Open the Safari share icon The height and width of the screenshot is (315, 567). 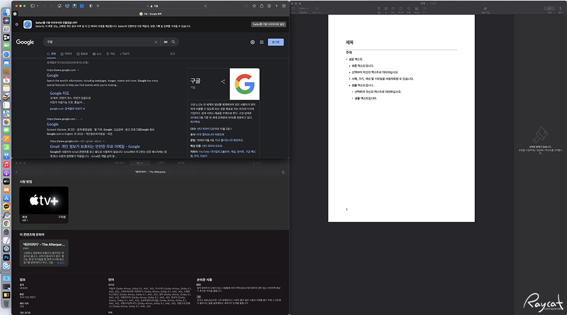coord(261,6)
